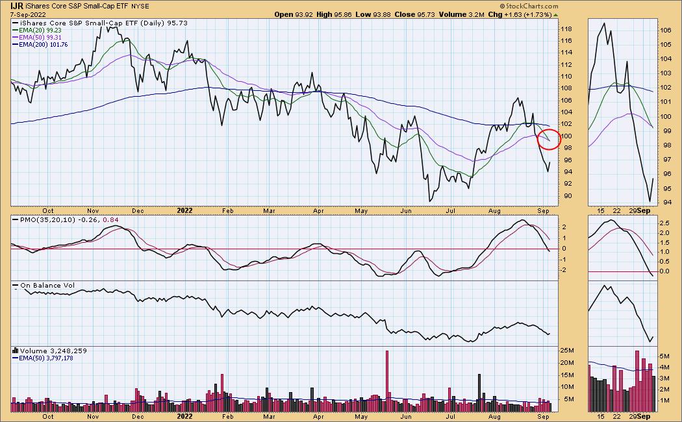This screenshot has width=682, height=422.
Task: Click the Volume 3.2M header value
Action: 461,14
